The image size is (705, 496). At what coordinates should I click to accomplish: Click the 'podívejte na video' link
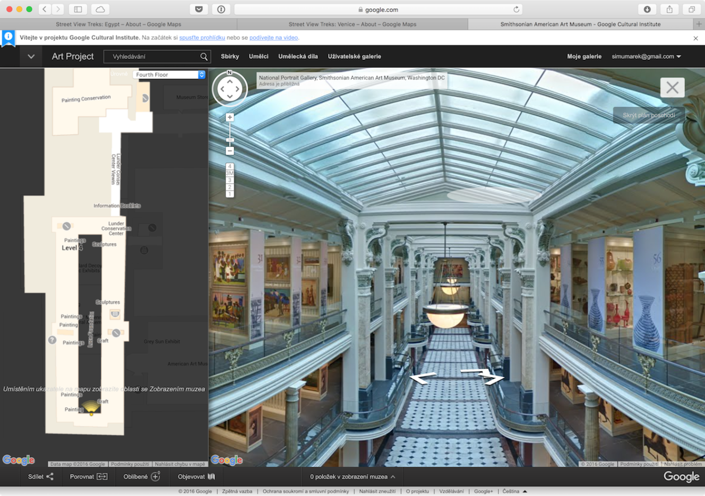(x=274, y=38)
